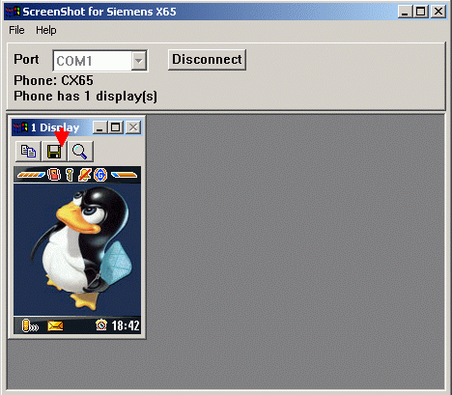Open the Help menu
The image size is (452, 395).
click(46, 30)
